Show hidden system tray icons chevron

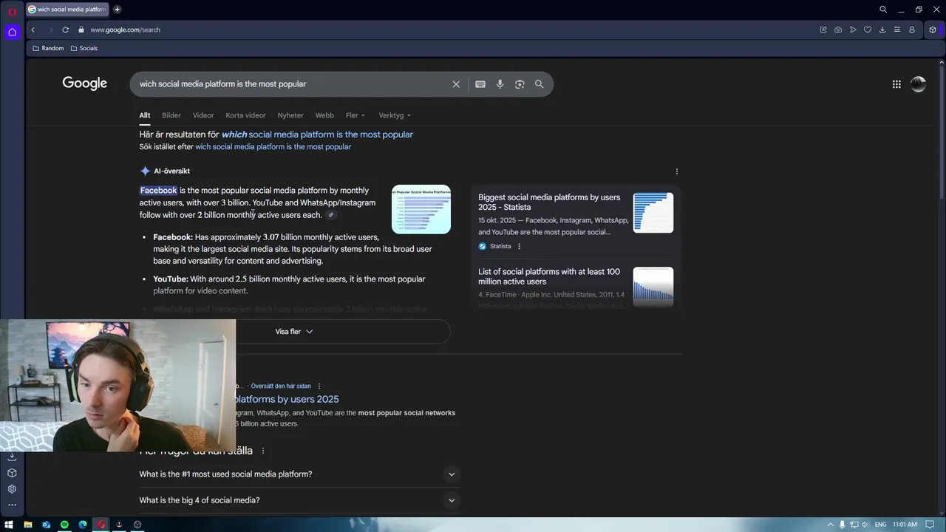click(830, 525)
